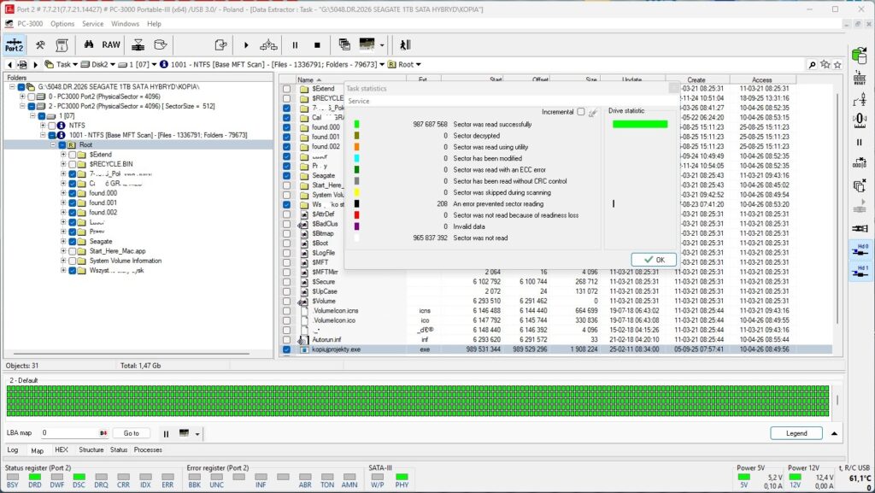The width and height of the screenshot is (875, 493).
Task: Click the map pause button beside Go to
Action: [x=166, y=433]
